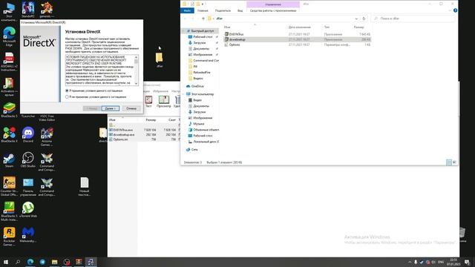Click the Просмотр toolbar icon in archiver

click(x=164, y=102)
